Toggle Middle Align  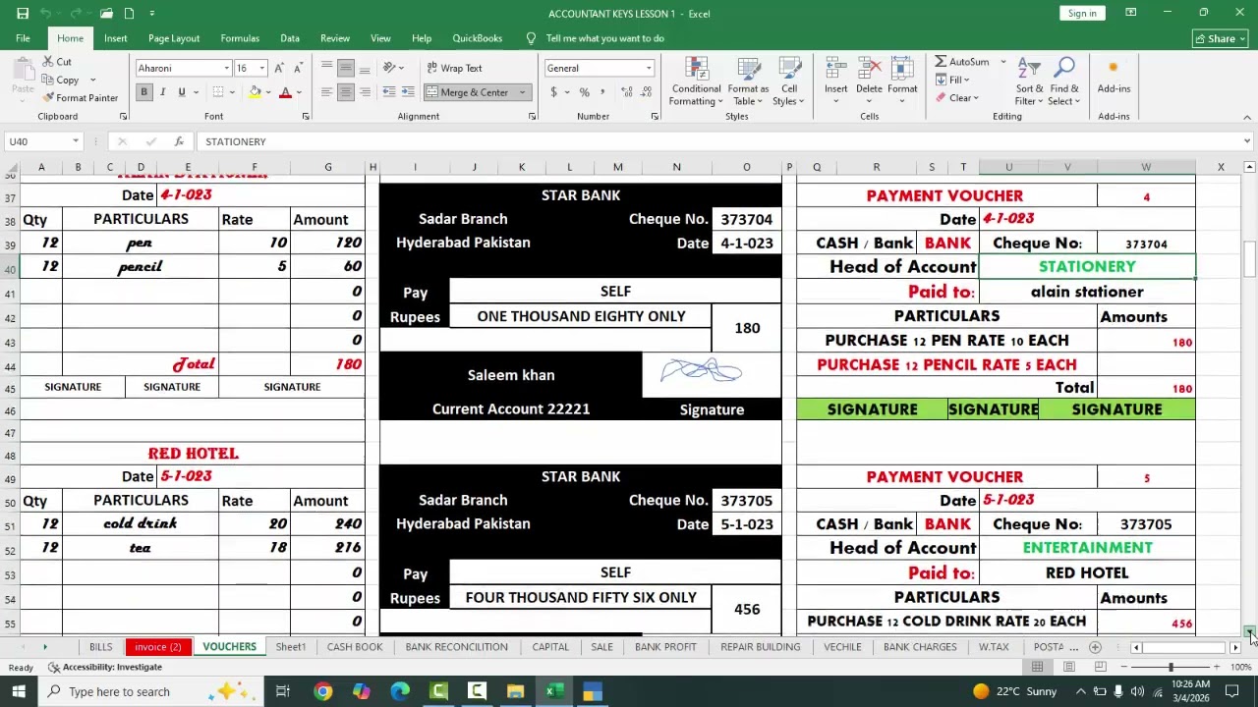(x=345, y=68)
